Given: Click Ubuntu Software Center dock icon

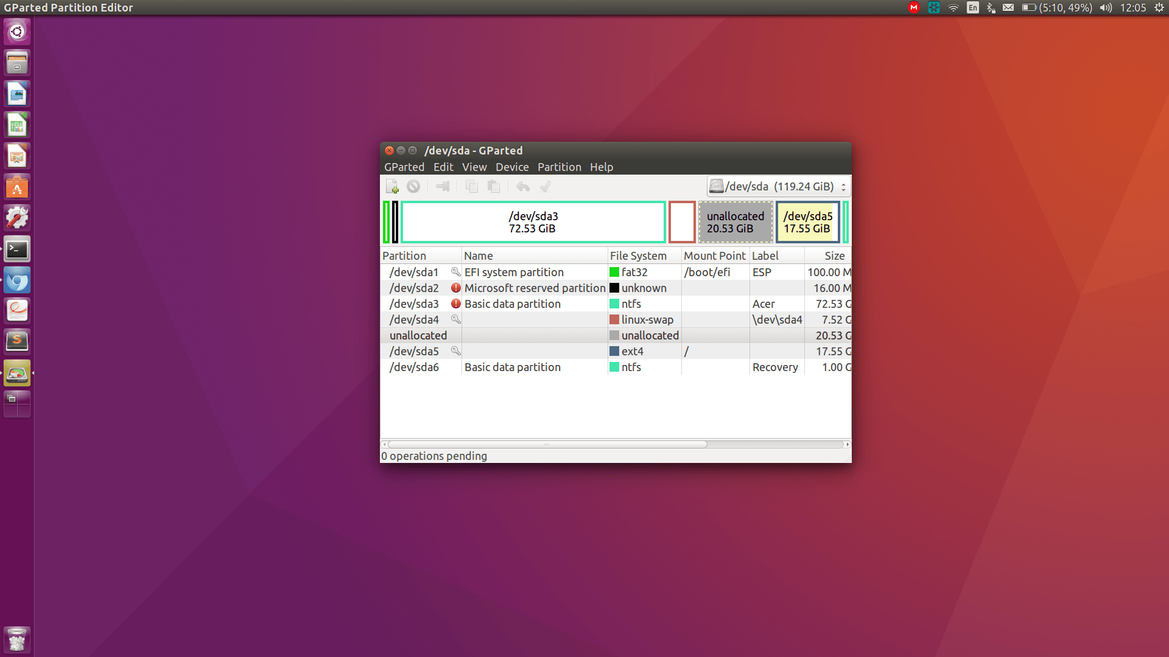Looking at the screenshot, I should click(18, 188).
